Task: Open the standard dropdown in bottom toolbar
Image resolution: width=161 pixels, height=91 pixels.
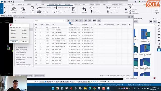Action: 103,82
